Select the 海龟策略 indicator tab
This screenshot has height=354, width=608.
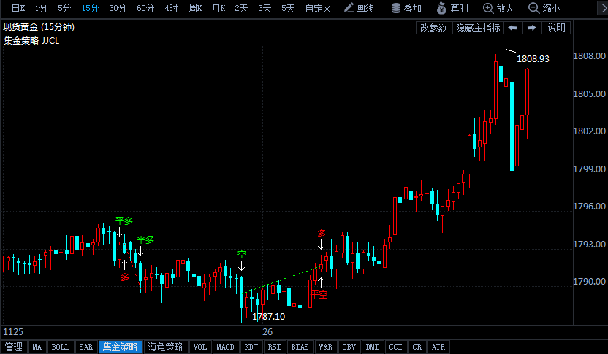click(x=165, y=347)
